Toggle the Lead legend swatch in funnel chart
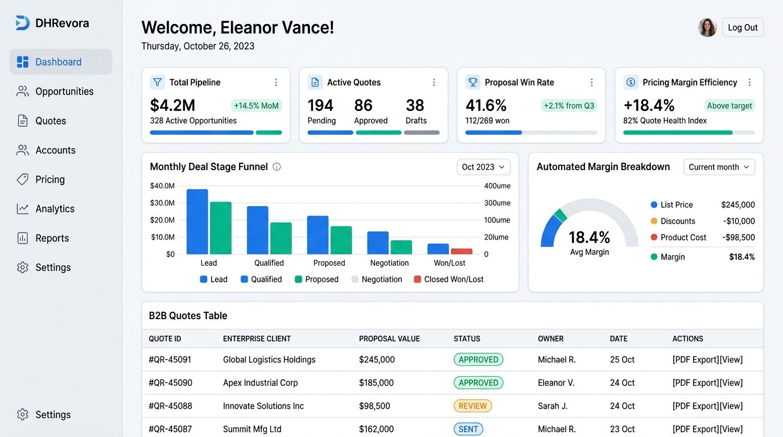This screenshot has width=783, height=437. tap(204, 279)
